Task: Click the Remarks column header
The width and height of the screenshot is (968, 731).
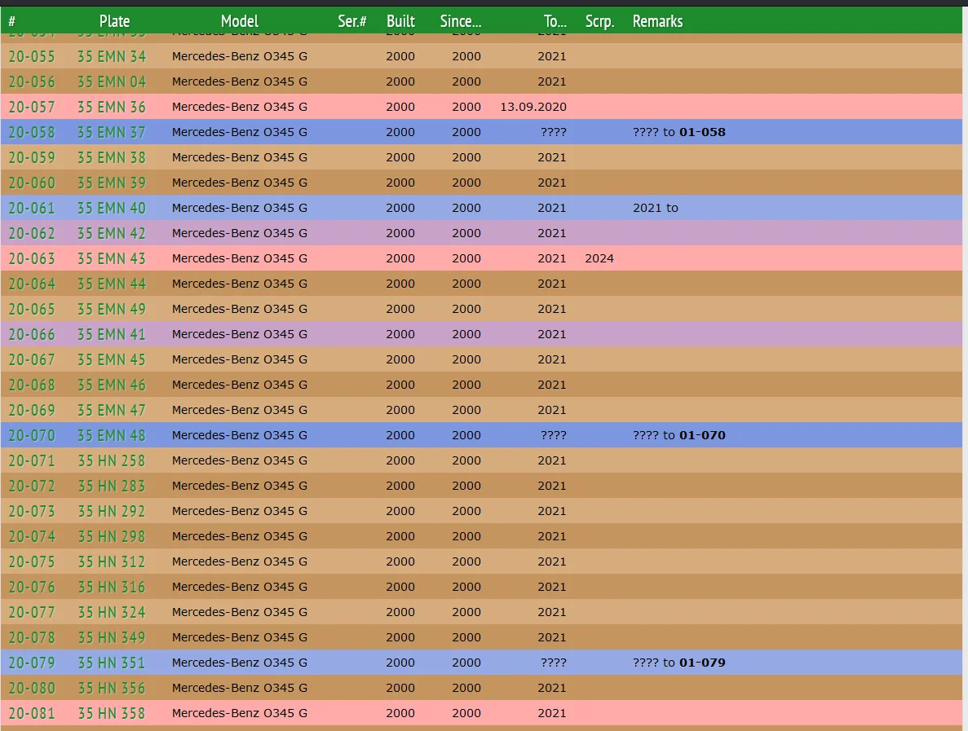Action: (x=657, y=21)
